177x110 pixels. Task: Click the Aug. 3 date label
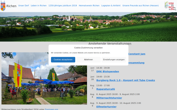click(x=92, y=87)
